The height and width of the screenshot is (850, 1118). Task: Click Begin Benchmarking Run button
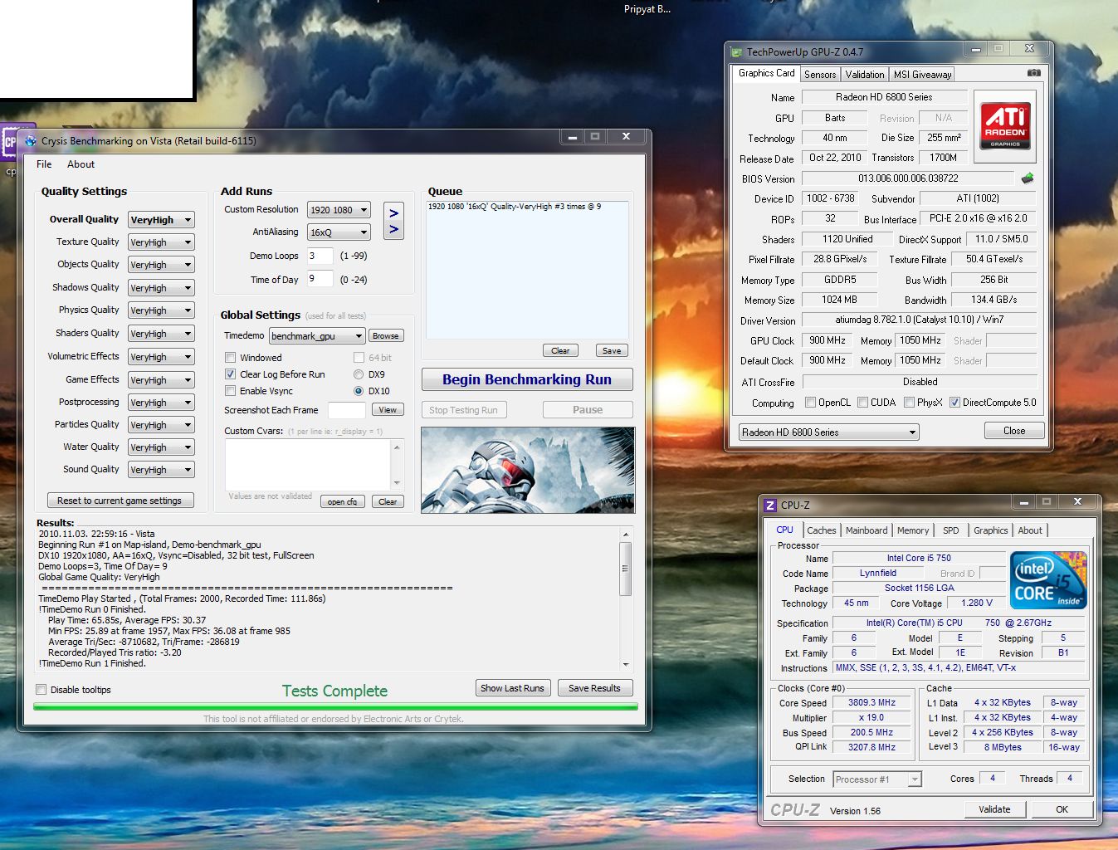(527, 379)
